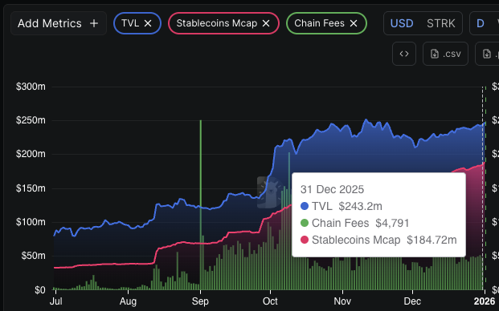Image resolution: width=499 pixels, height=311 pixels.
Task: Click the $150m y-axis label
Action: click(31, 188)
